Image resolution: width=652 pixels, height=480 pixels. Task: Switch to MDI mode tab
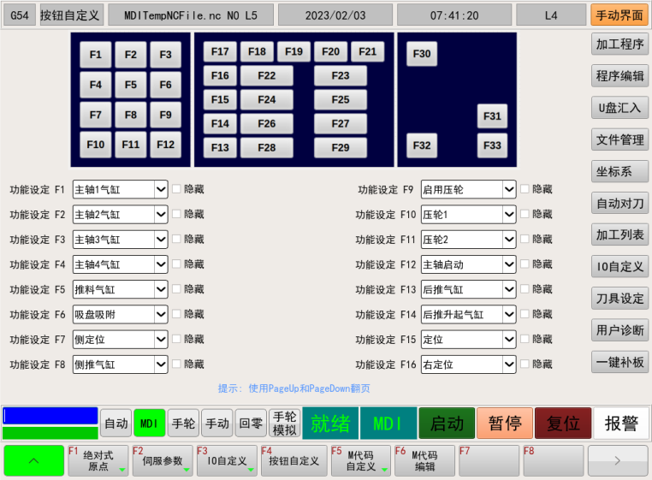click(149, 423)
